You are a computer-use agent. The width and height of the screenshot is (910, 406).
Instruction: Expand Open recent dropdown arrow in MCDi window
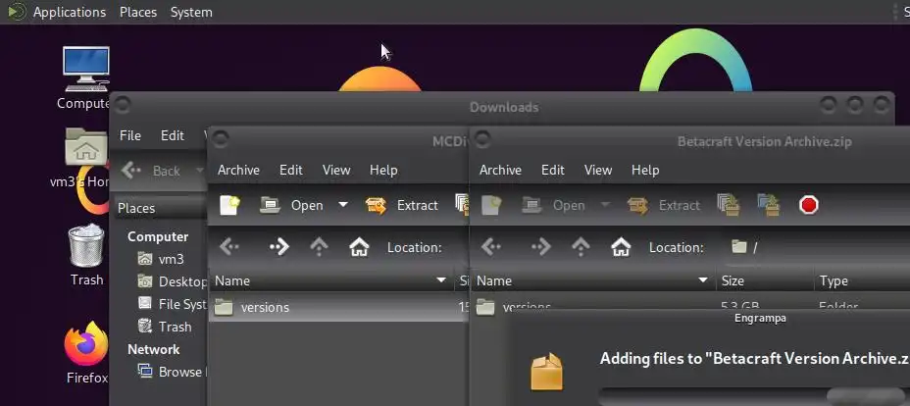click(343, 205)
